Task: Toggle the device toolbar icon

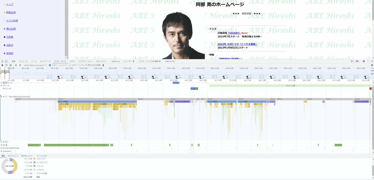Action: tap(6, 61)
